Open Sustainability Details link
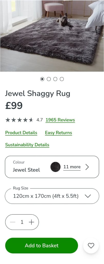This screenshot has width=104, height=264. (27, 145)
